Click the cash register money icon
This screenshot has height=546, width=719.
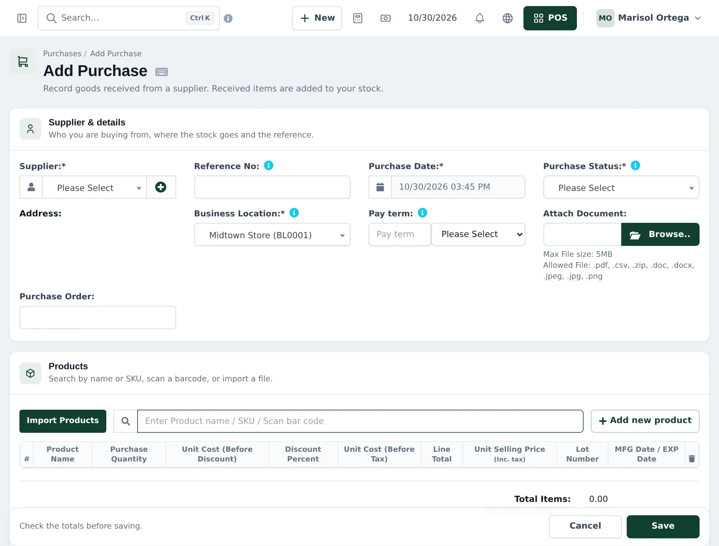[385, 18]
